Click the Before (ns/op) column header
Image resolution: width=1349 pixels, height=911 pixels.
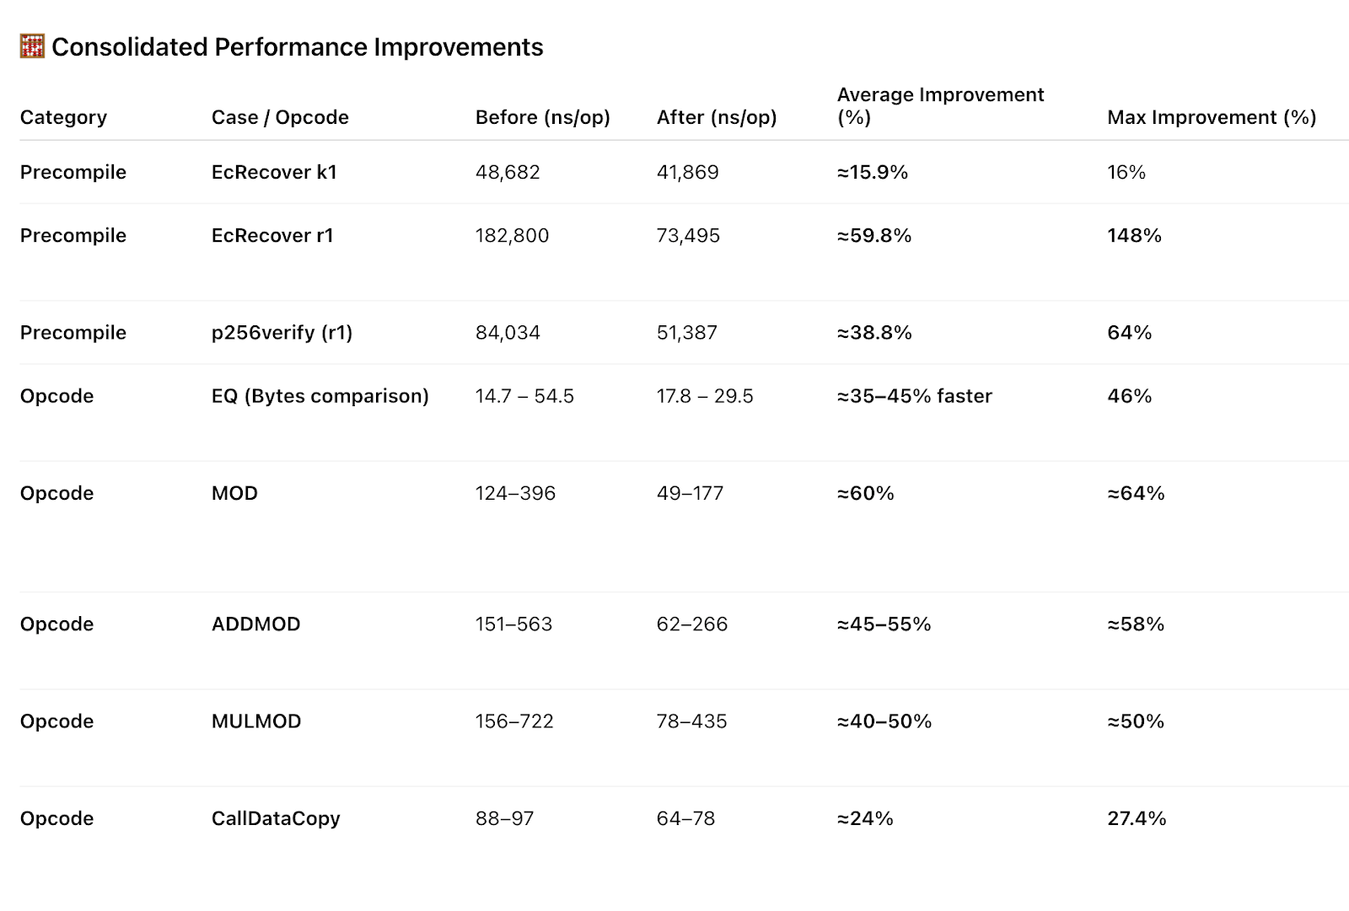tap(542, 117)
